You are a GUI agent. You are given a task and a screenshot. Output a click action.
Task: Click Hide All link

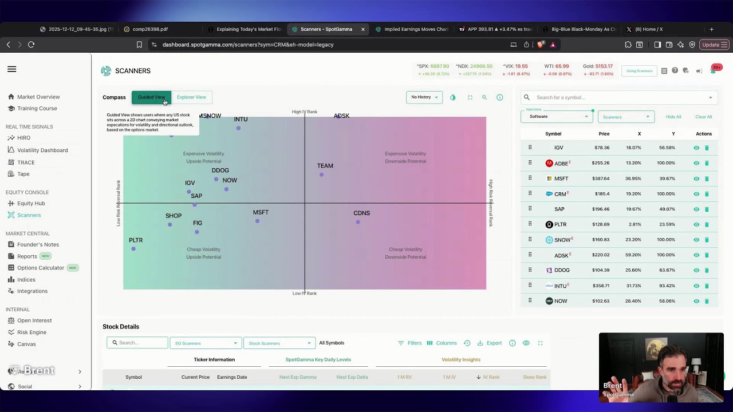pos(673,117)
